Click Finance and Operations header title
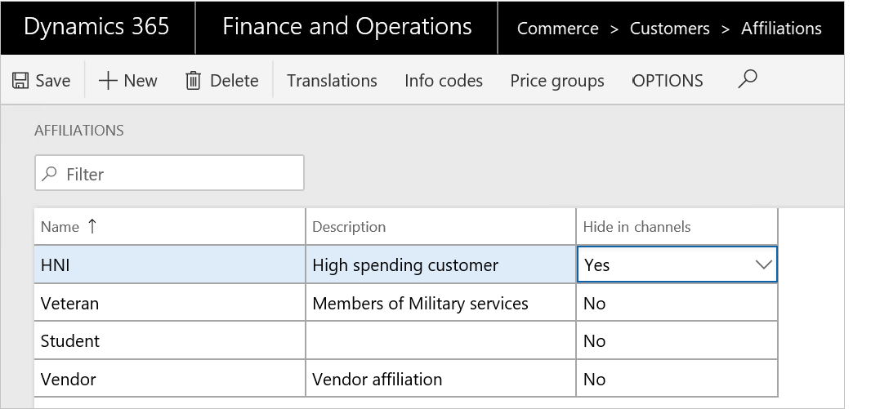 347,27
